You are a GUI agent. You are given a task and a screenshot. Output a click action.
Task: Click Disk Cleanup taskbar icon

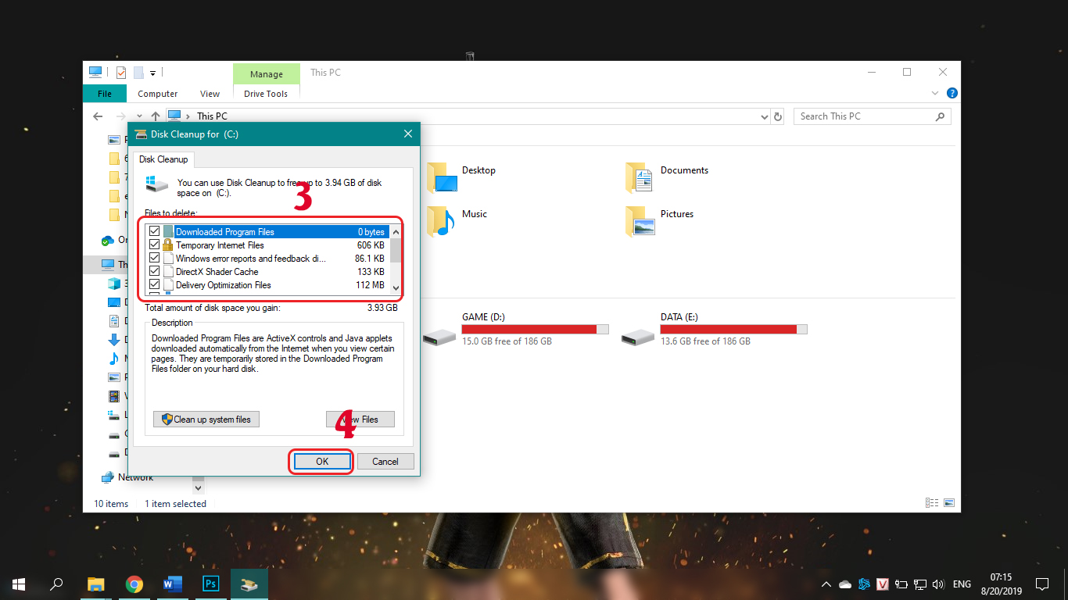tap(249, 584)
